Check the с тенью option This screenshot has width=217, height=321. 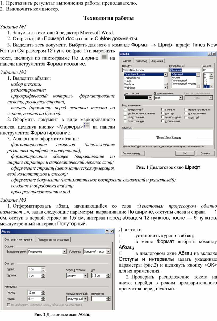click(163, 110)
